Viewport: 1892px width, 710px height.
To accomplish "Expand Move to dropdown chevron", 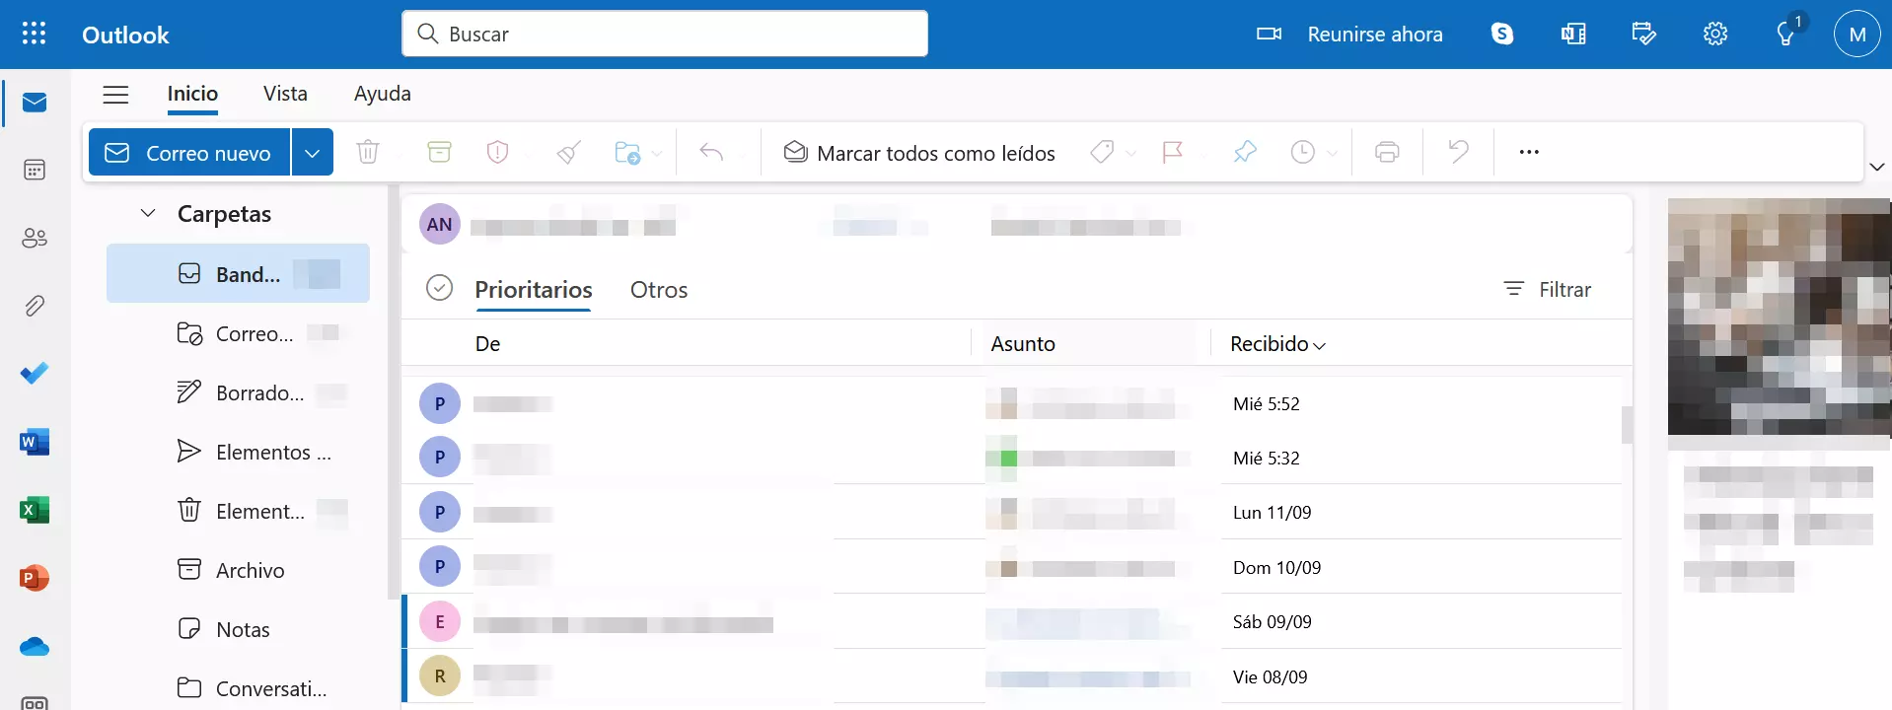I will [657, 154].
